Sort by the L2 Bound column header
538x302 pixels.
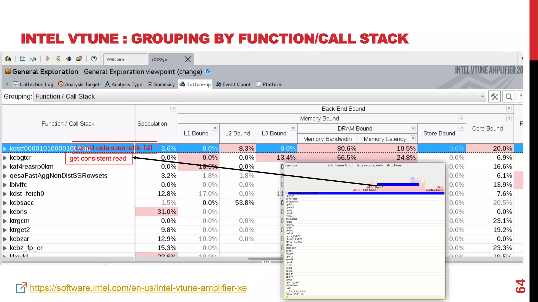click(x=237, y=133)
